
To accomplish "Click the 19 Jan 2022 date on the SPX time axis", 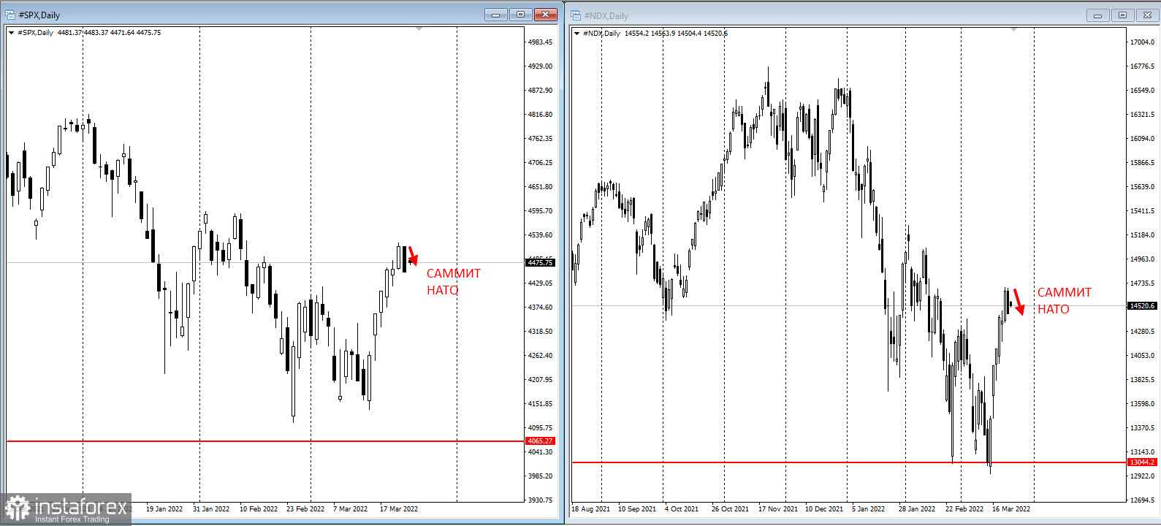I will pos(164,509).
